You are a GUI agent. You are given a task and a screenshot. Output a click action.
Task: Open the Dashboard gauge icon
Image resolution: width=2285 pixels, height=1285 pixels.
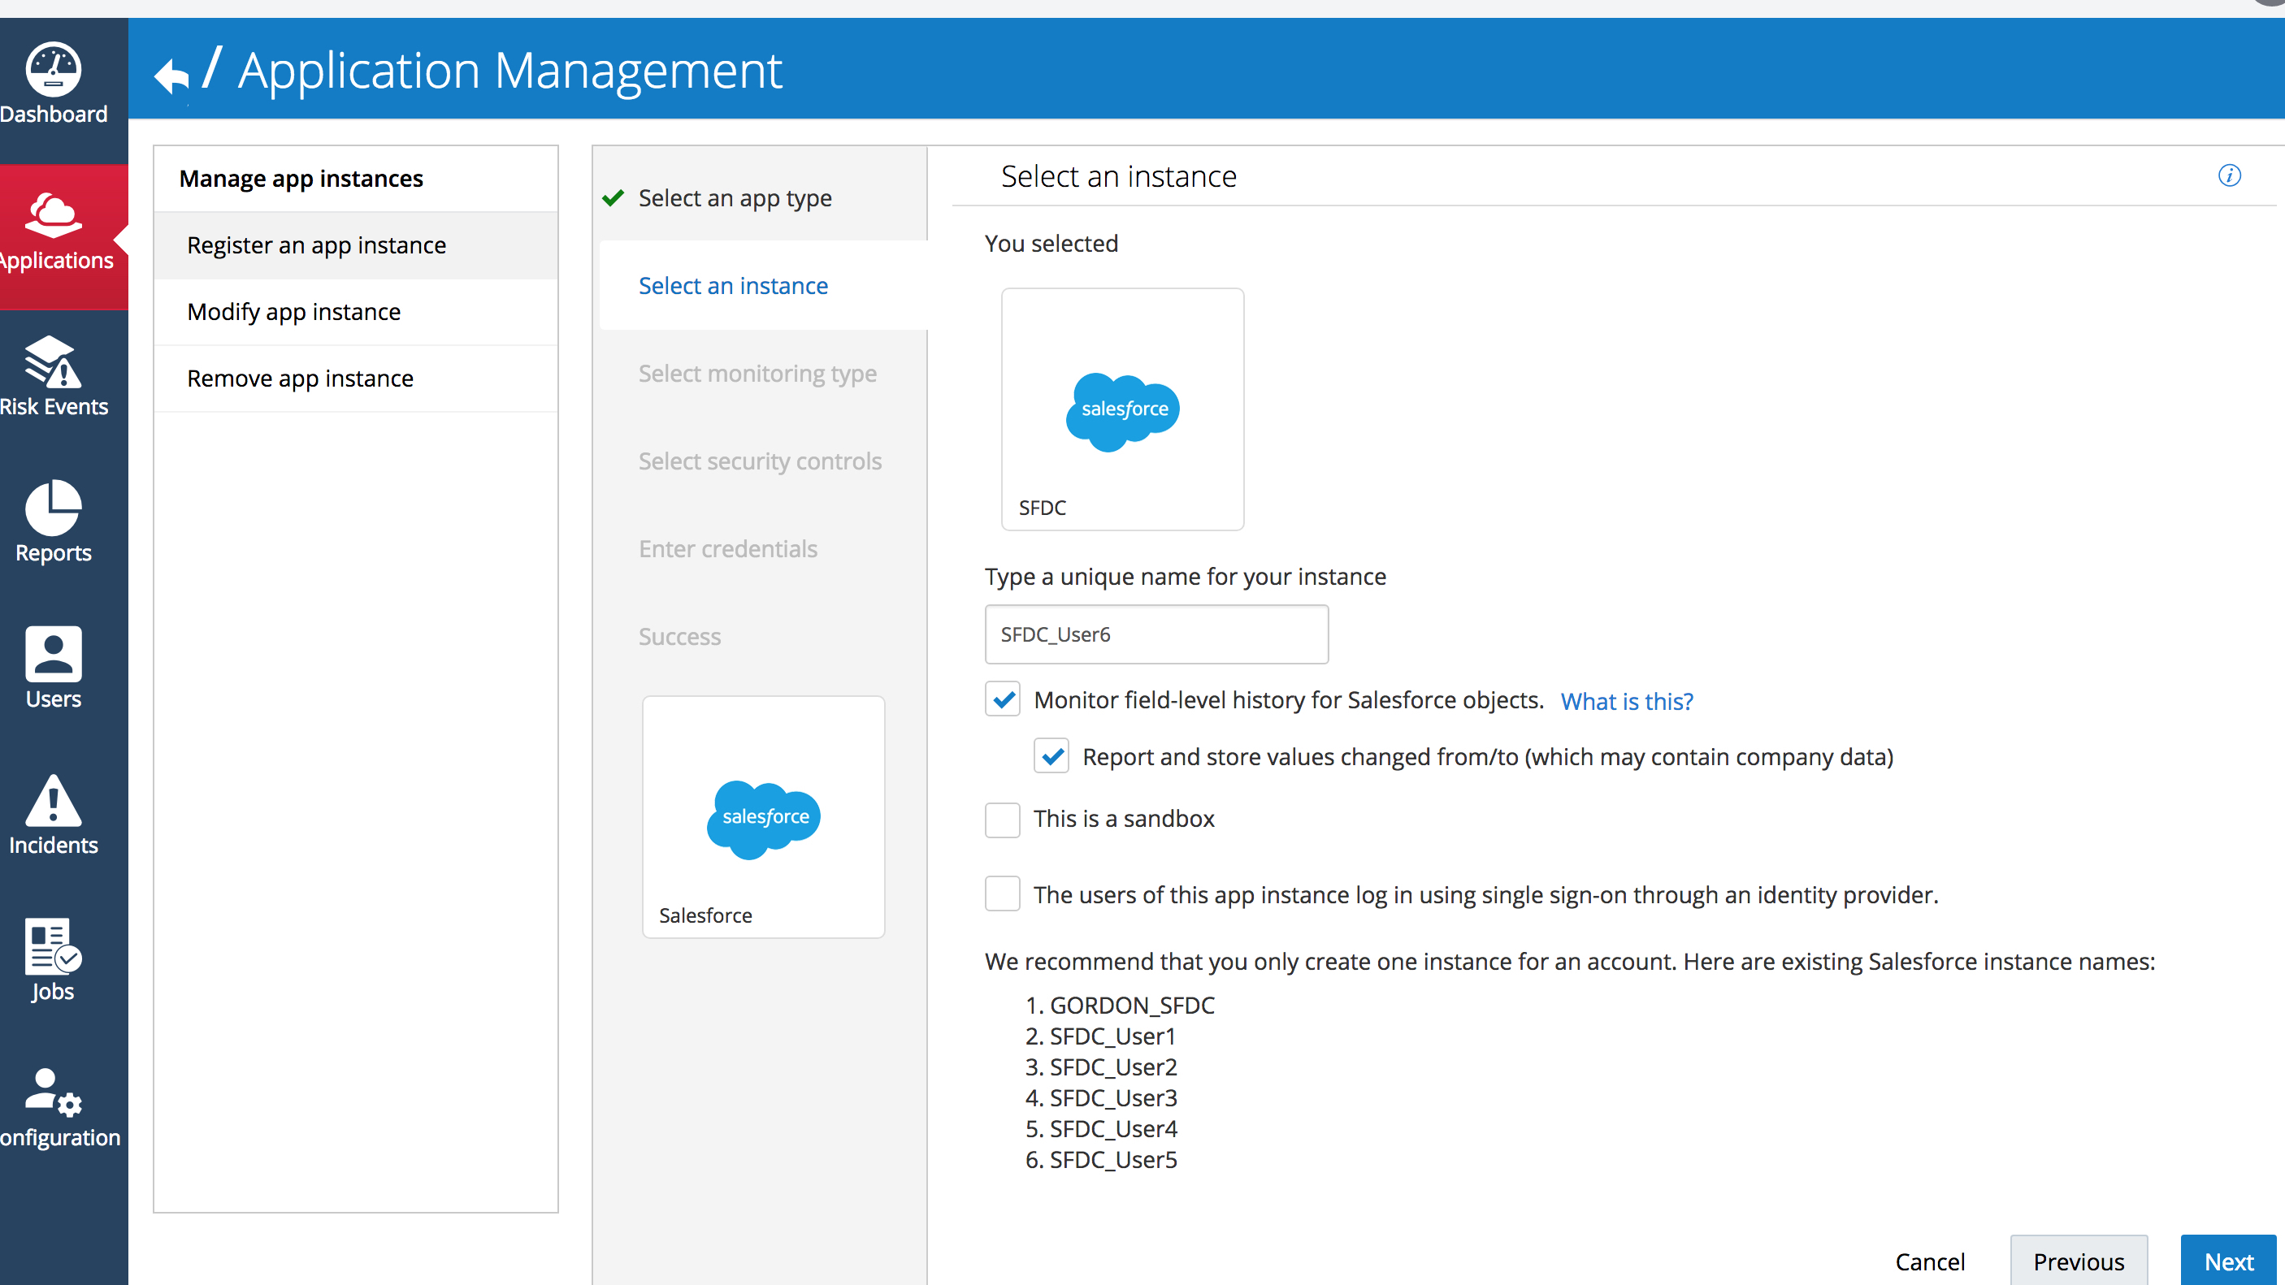[53, 69]
